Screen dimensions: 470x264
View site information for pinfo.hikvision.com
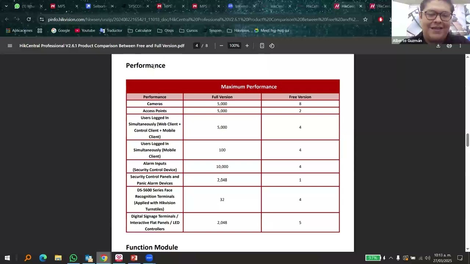click(42, 19)
